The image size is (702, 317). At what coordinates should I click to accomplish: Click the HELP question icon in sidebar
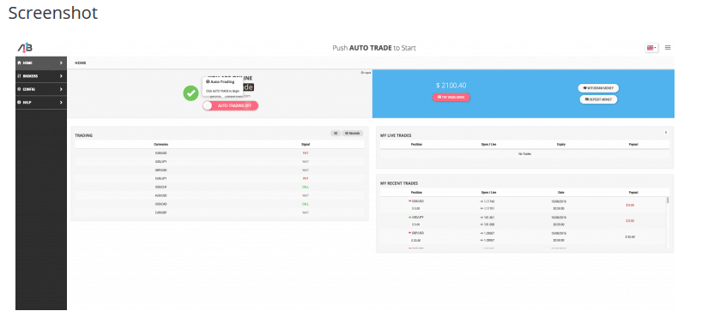point(19,103)
